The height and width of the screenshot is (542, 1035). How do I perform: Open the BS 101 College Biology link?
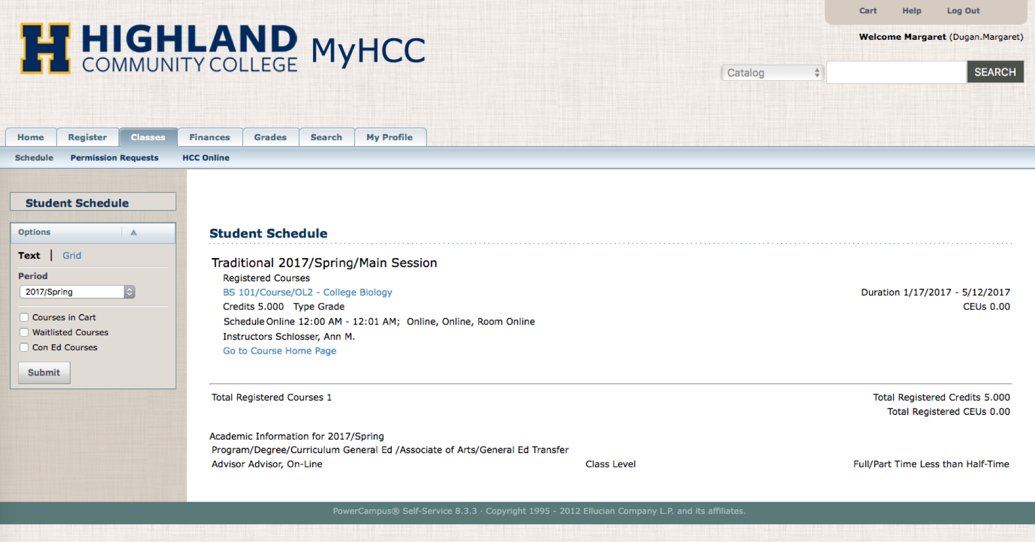point(307,293)
